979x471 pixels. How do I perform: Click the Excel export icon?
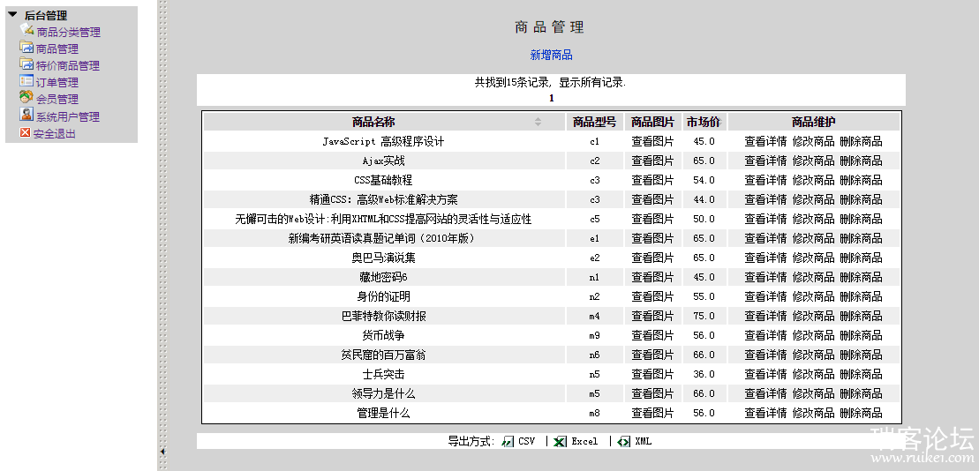[560, 442]
